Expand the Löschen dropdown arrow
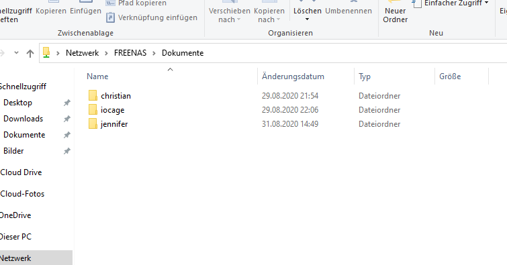Screen dimensions: 507x265 307,19
